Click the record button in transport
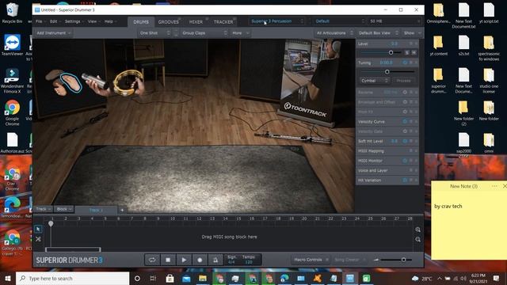The width and height of the screenshot is (507, 285). (x=200, y=260)
